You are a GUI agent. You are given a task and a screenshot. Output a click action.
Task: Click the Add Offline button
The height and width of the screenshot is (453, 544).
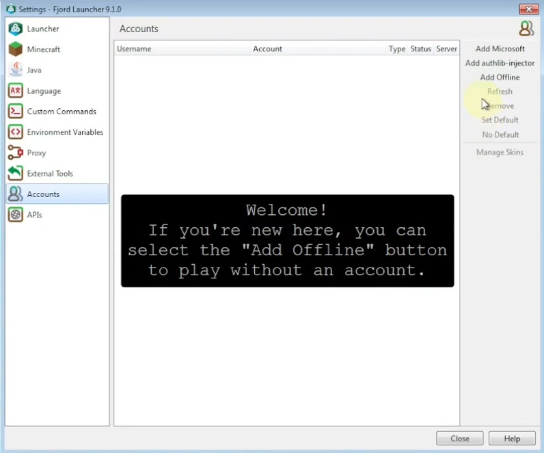point(500,77)
